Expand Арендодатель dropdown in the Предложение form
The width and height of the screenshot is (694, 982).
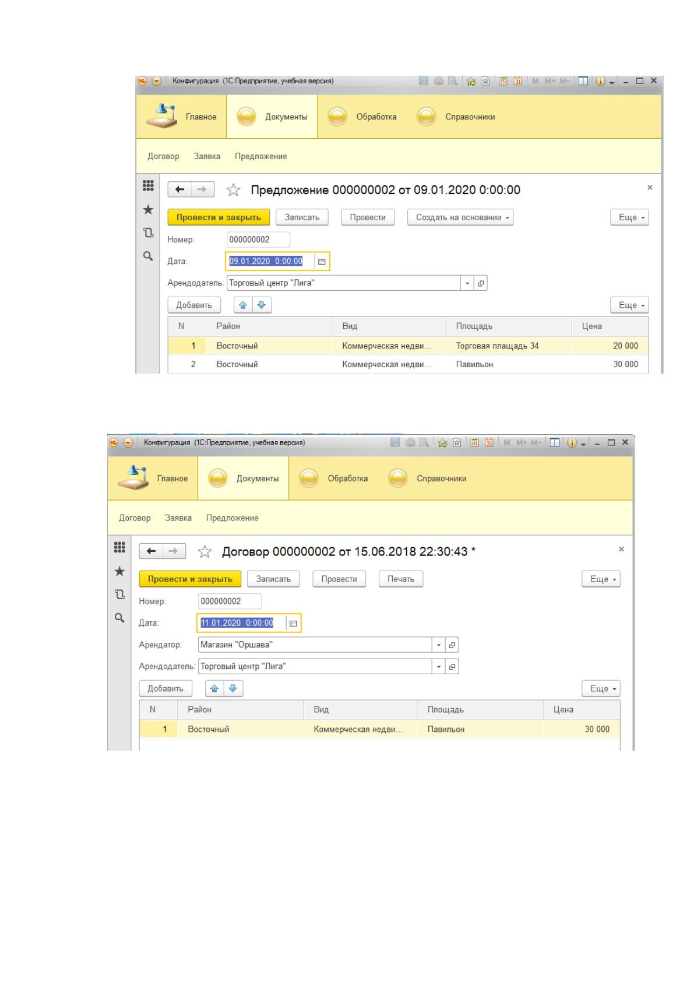click(x=467, y=283)
